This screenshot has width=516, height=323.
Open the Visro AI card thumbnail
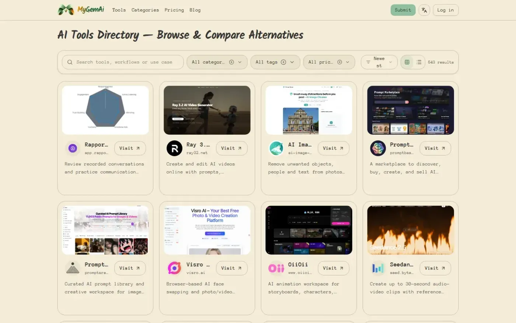coord(207,230)
